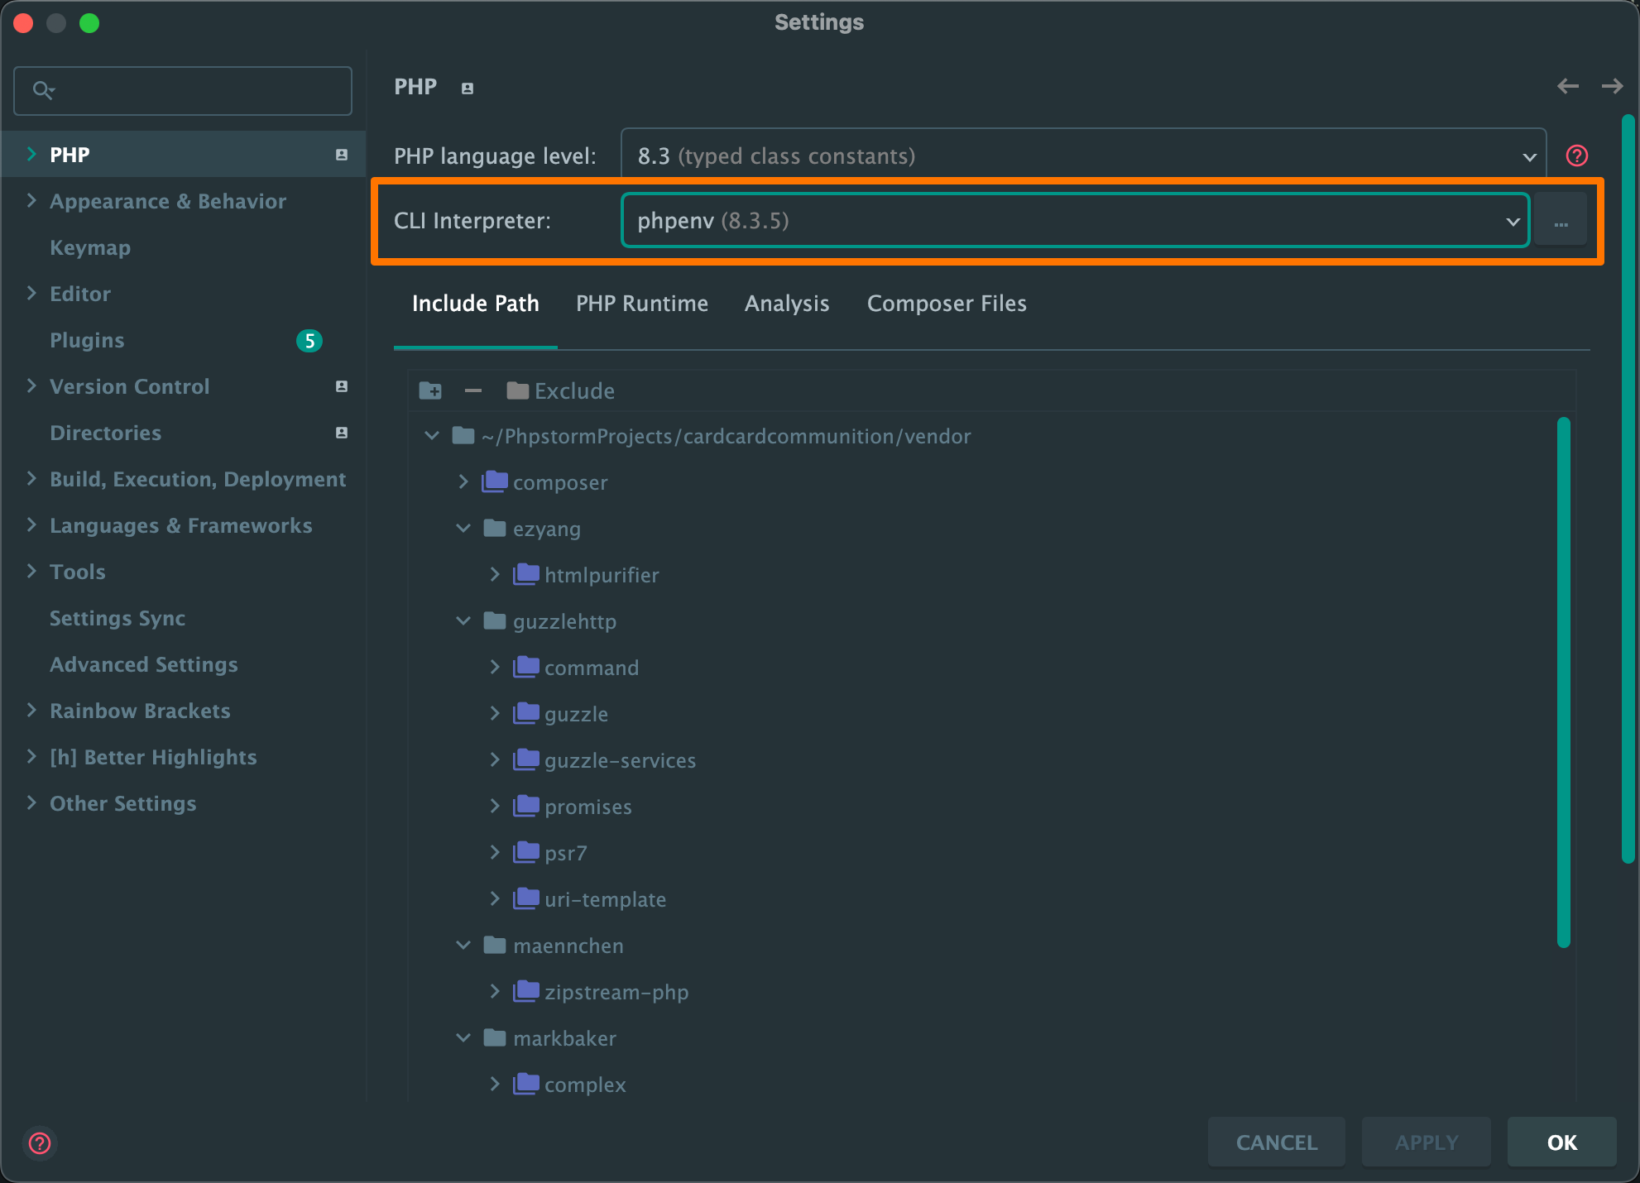This screenshot has width=1640, height=1183.
Task: Click the add include path folder icon
Action: click(430, 390)
